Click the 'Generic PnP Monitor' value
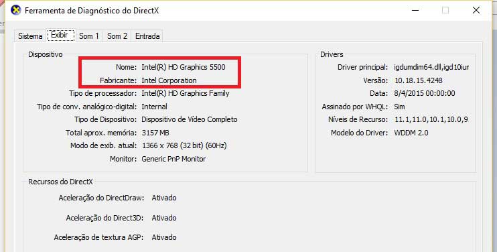This screenshot has height=252, width=497. [173, 159]
